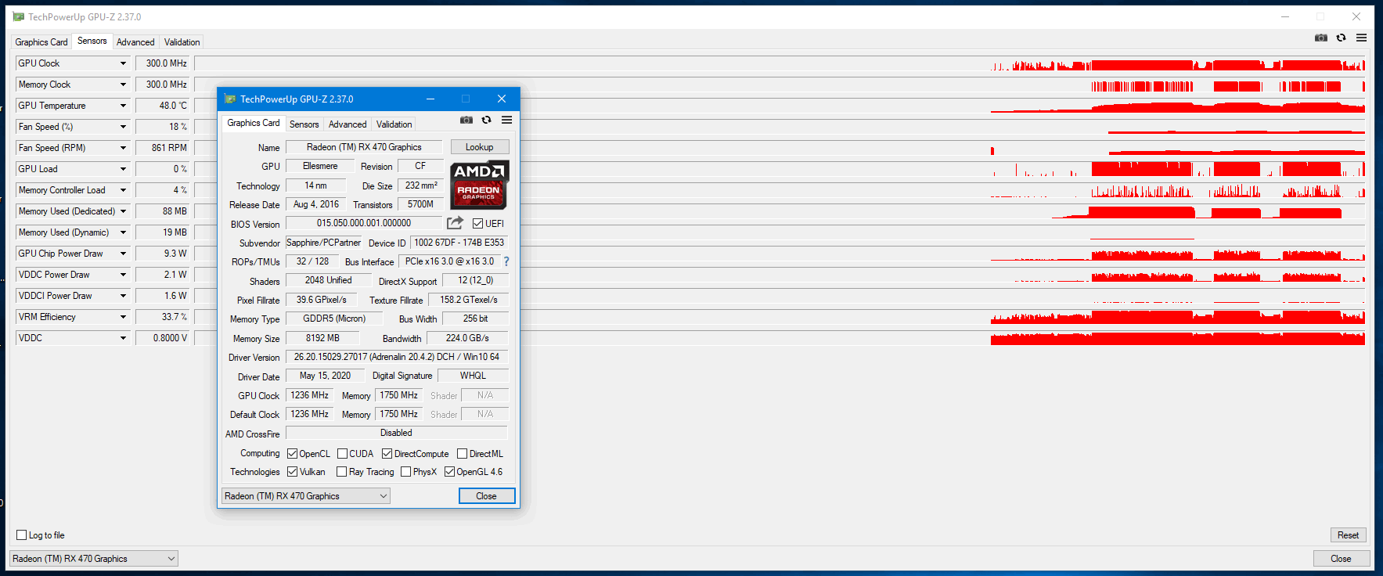Viewport: 1383px width, 576px height.
Task: Select Graphics Card tab in front GPU-Z window
Action: tap(254, 123)
